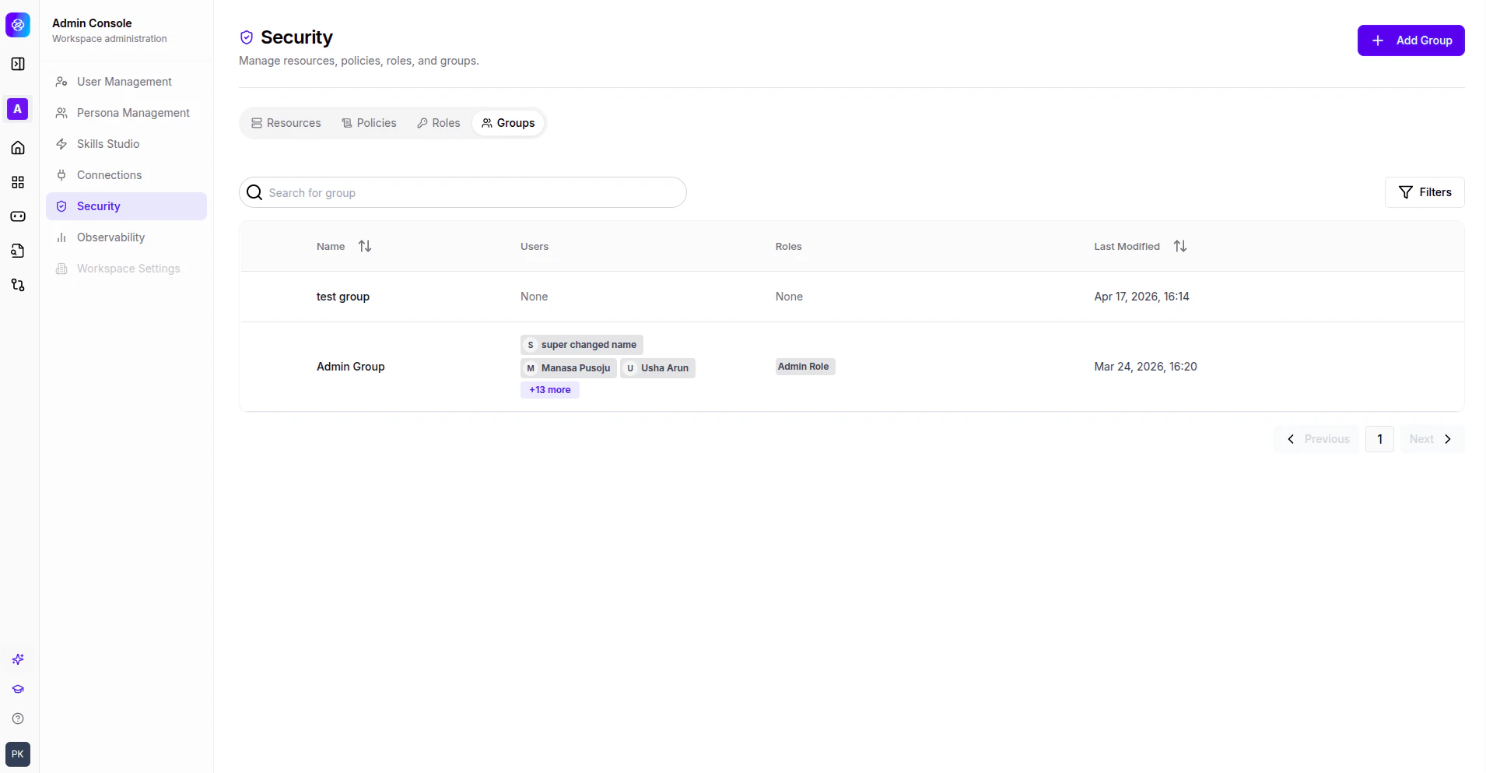Switch to the Policies tab

(369, 123)
